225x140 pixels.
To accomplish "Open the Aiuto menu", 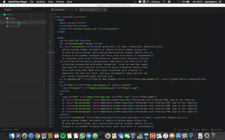I will [x=69, y=2].
